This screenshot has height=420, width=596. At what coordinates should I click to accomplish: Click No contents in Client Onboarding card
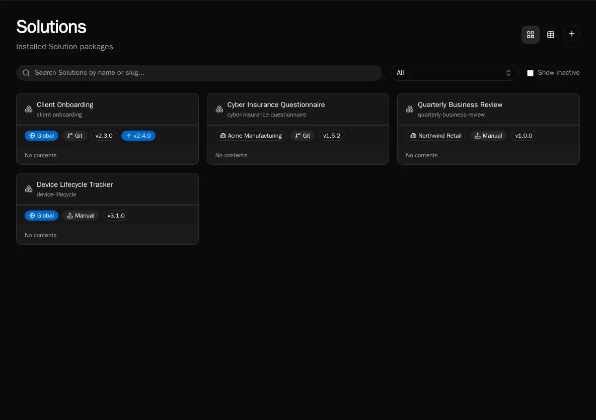click(x=41, y=155)
